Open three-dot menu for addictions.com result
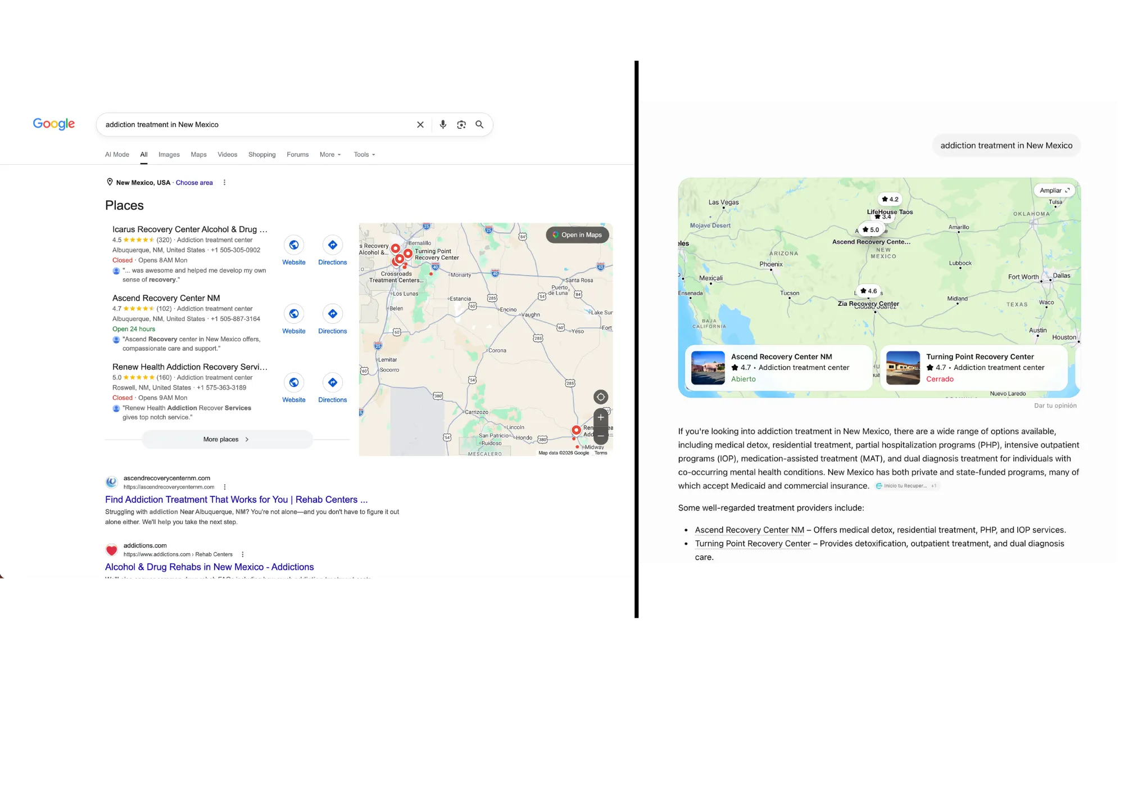Screen dimensions: 1124x795 (243, 554)
